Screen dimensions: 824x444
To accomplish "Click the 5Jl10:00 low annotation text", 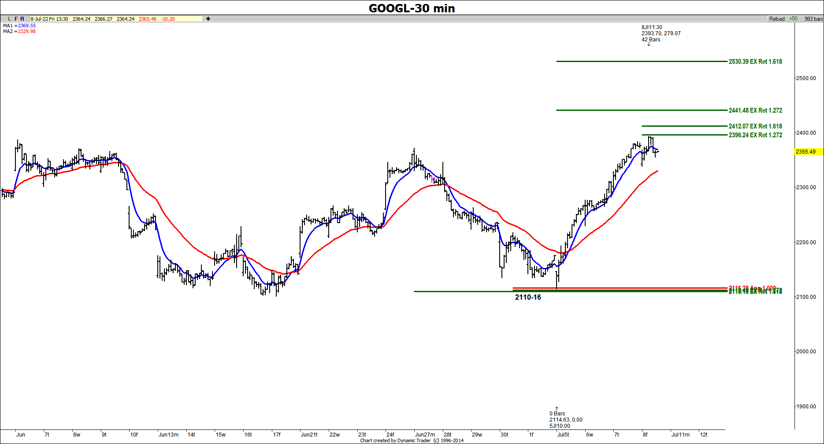I will (560, 426).
